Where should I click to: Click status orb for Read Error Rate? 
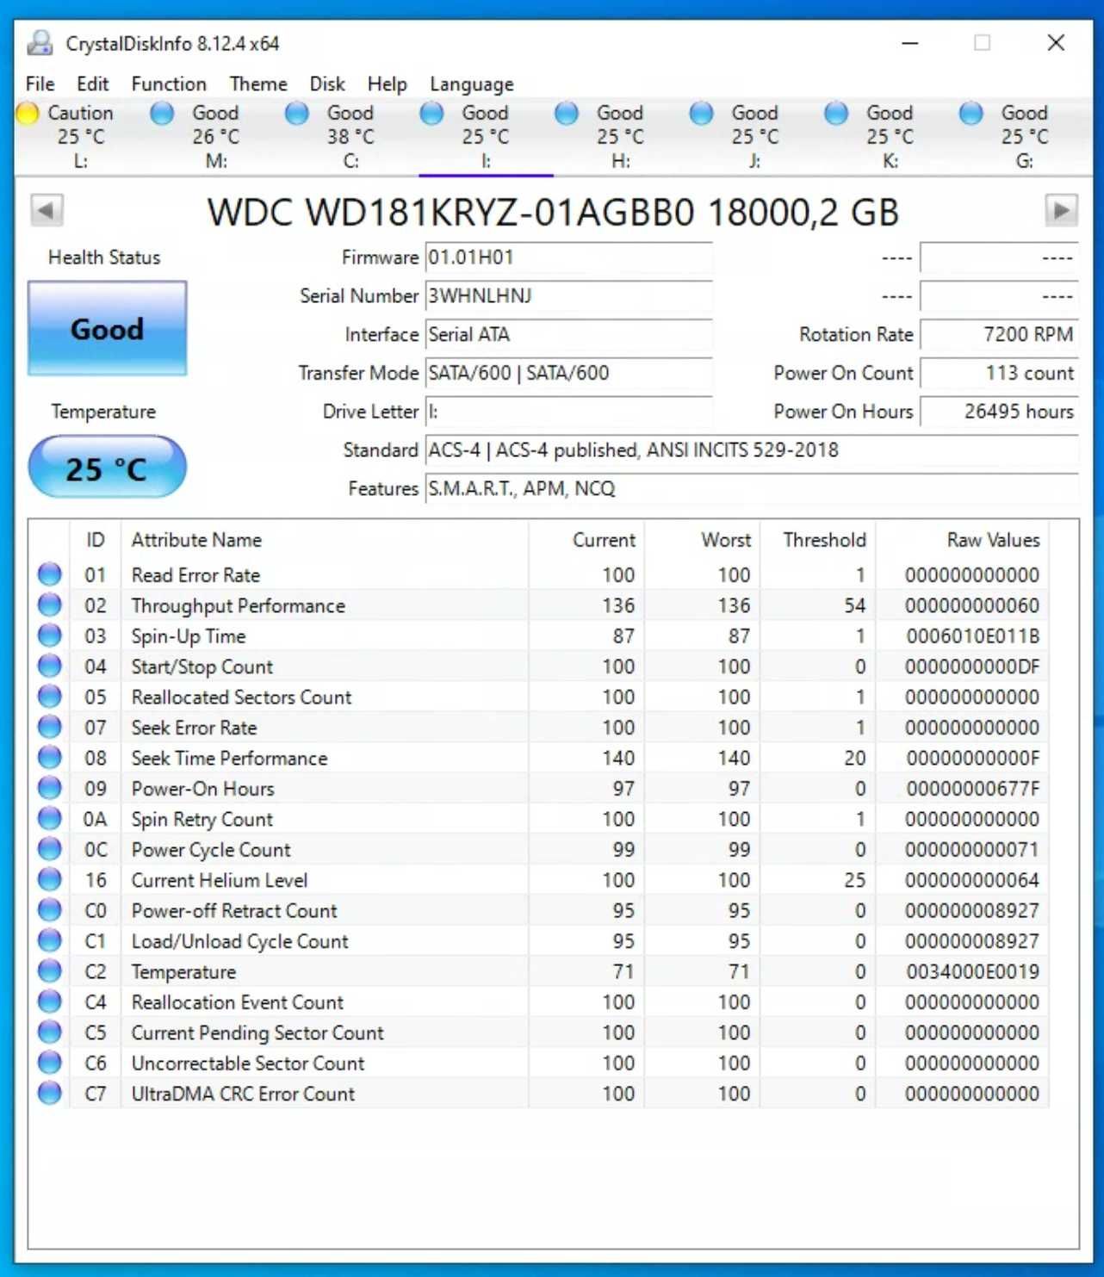click(50, 574)
